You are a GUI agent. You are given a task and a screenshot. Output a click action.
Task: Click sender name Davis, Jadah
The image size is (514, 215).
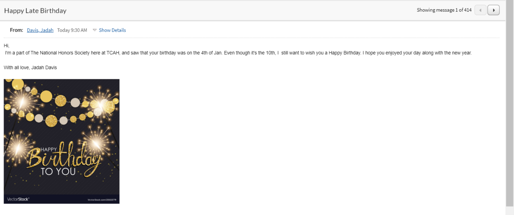(40, 30)
